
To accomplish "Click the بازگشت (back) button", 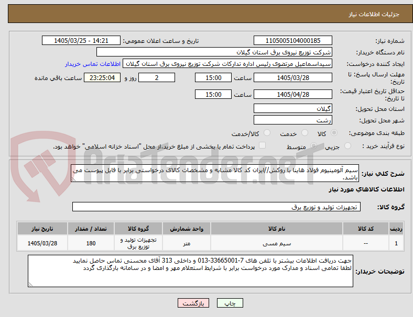I will (x=193, y=303).
